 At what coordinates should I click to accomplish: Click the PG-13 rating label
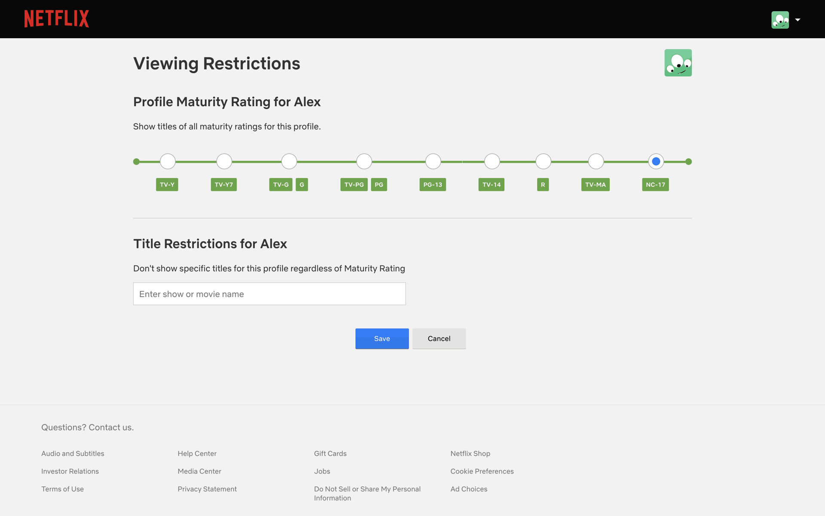433,184
